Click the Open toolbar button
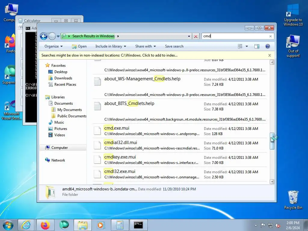The image size is (308, 231). [x=79, y=46]
